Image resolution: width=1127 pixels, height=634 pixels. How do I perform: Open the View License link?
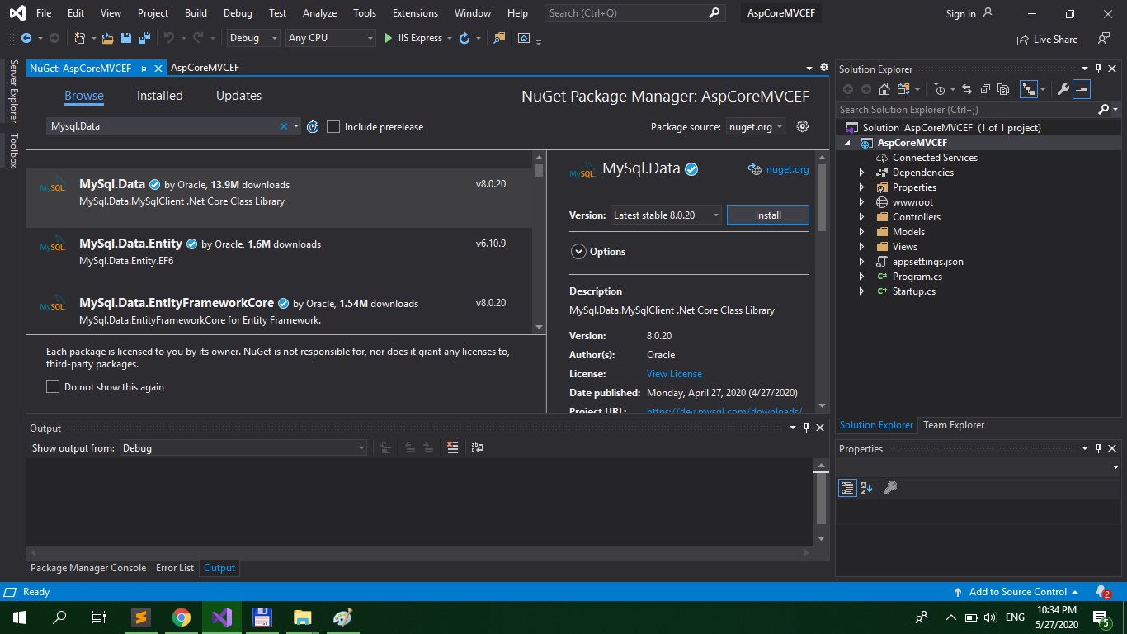click(x=674, y=374)
